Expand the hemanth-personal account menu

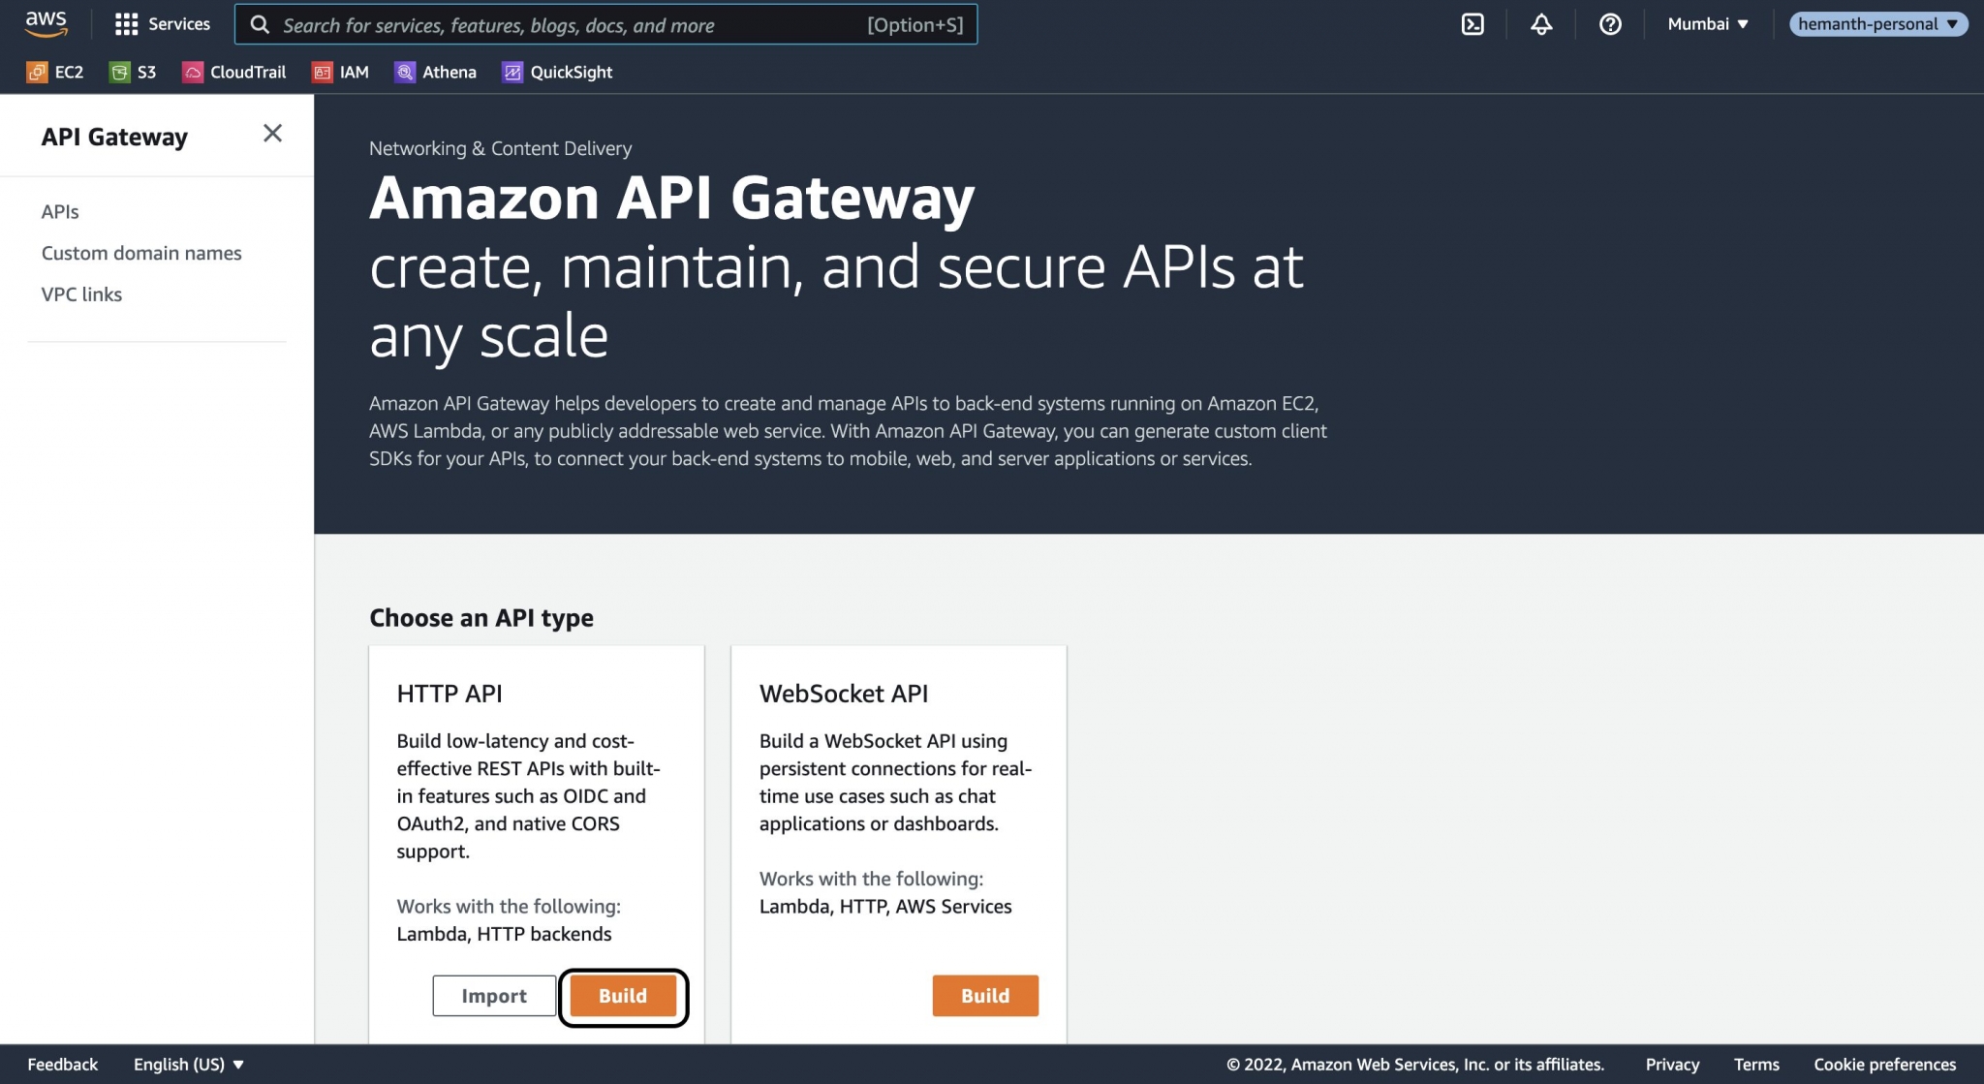[1877, 24]
